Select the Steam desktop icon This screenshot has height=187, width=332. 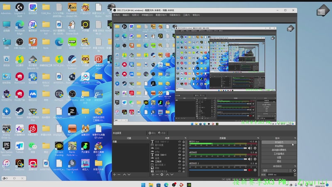(x=20, y=113)
